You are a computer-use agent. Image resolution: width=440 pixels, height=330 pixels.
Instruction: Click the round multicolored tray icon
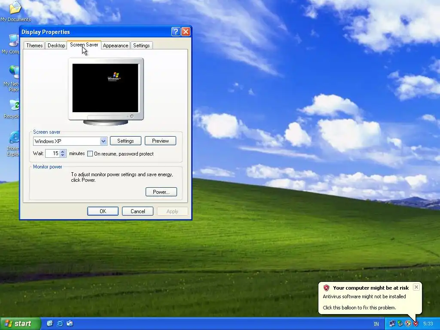coord(408,324)
